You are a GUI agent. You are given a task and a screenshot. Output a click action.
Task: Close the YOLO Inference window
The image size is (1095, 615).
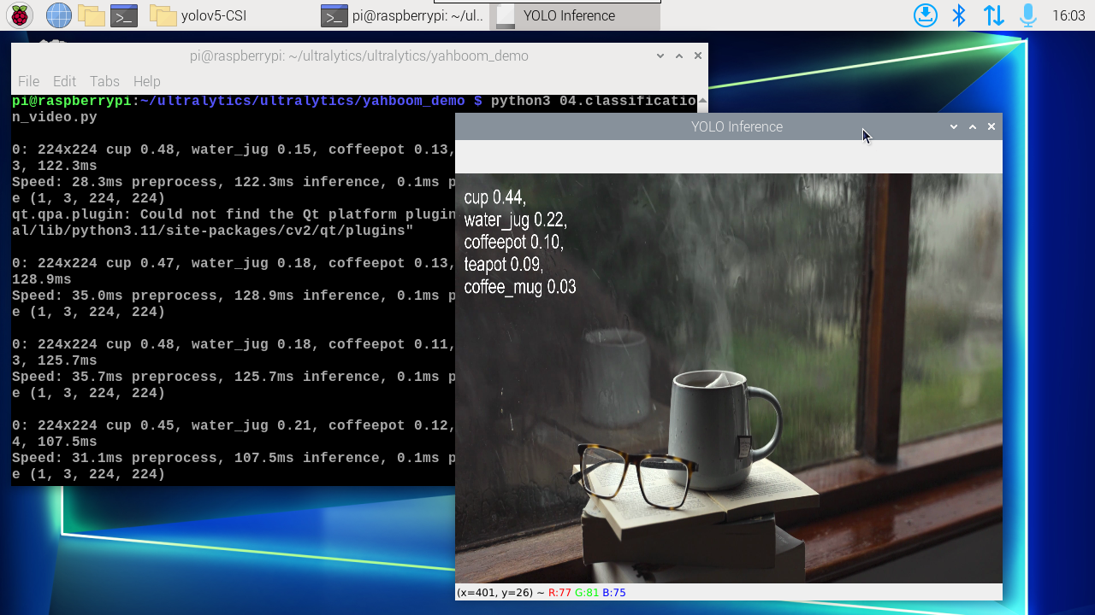pyautogui.click(x=991, y=126)
